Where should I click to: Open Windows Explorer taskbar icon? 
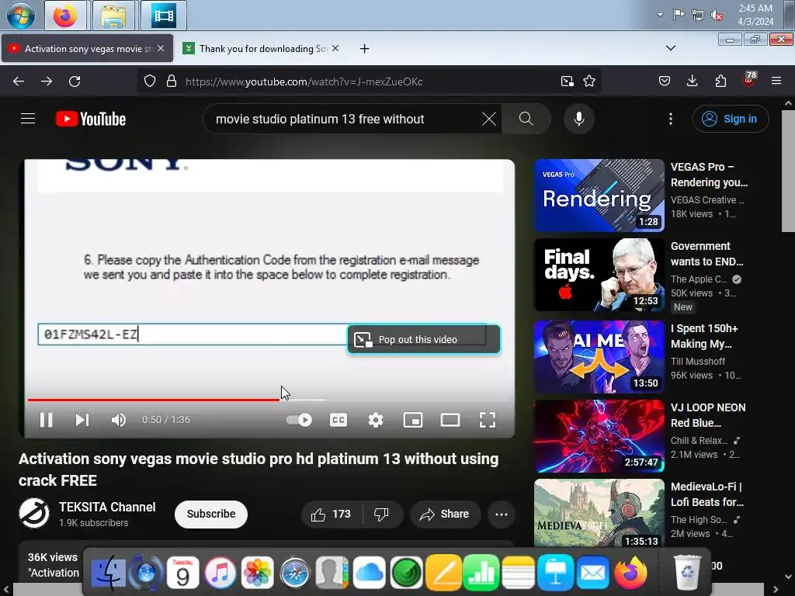[113, 16]
